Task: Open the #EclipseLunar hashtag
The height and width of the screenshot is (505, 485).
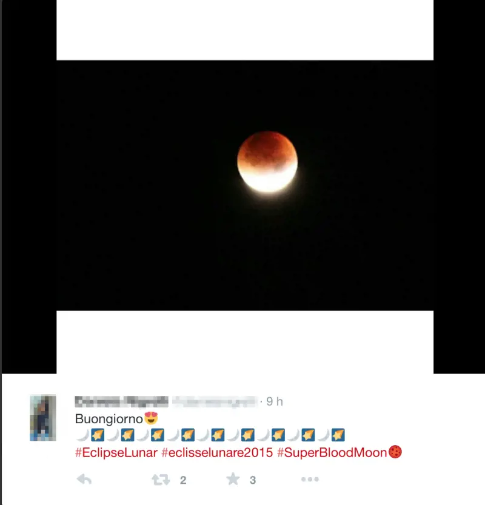Action: [116, 452]
